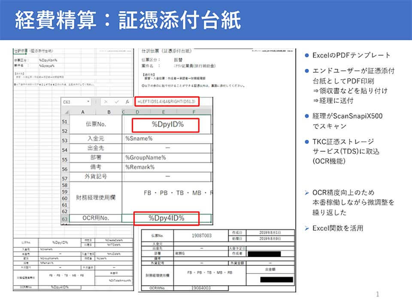Click the 備考 label cell
Screen dimensions: 412x301
pyautogui.click(x=96, y=167)
